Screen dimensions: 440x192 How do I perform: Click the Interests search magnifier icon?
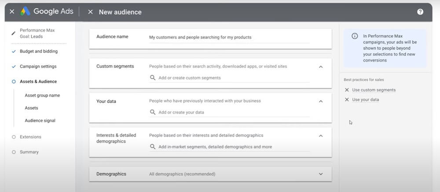click(x=153, y=147)
